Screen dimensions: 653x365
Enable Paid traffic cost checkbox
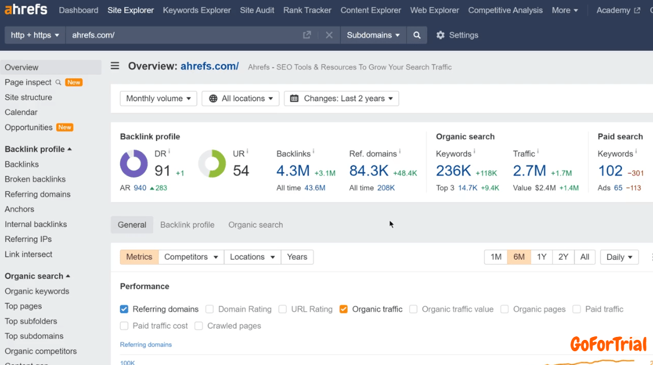click(124, 326)
